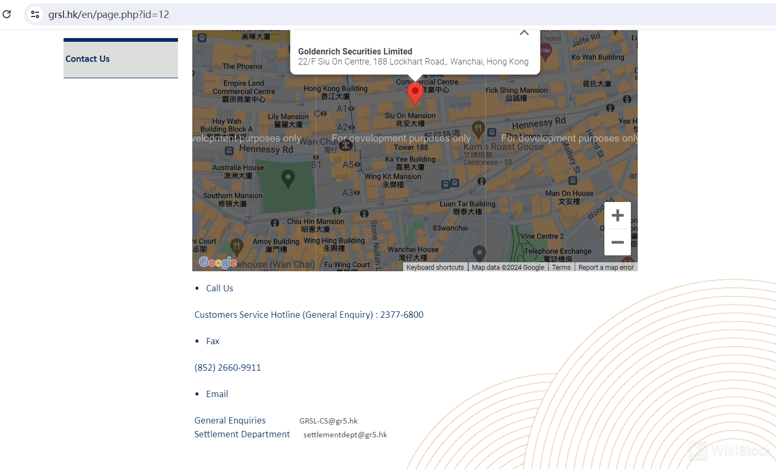Click the Google logo on the map
The width and height of the screenshot is (776, 469).
[x=217, y=262]
